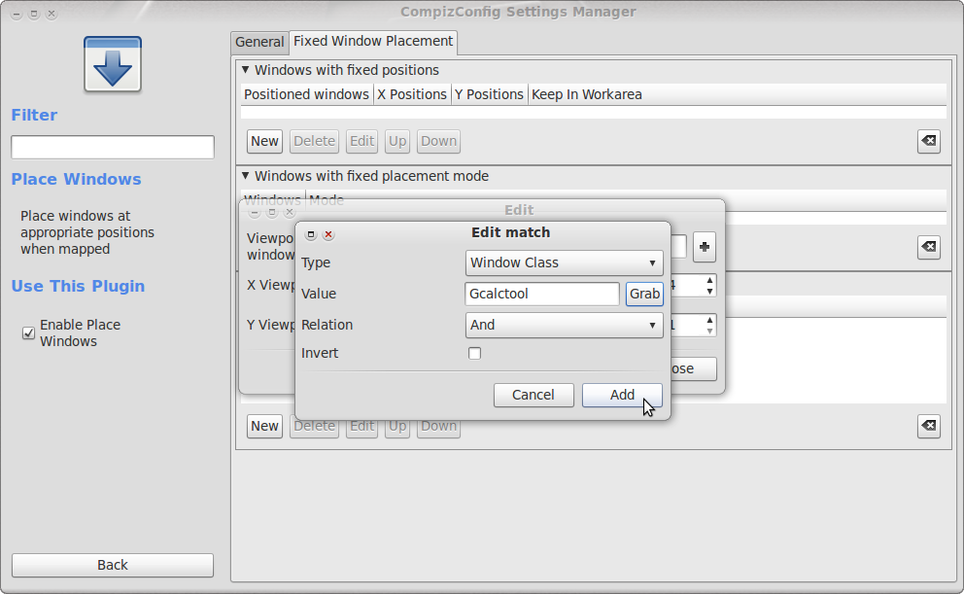Click the Grab button next to Value
Viewport: 964px width, 594px height.
click(x=644, y=294)
